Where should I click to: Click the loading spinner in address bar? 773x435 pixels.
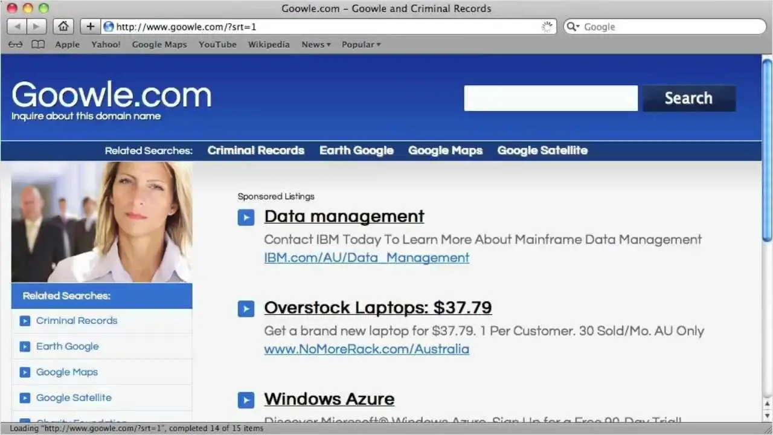pos(547,27)
